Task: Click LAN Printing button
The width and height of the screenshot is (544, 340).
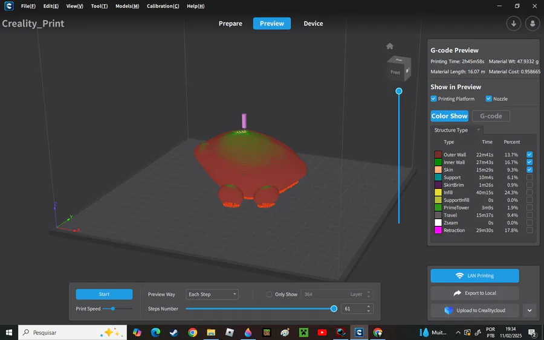Action: [474, 276]
